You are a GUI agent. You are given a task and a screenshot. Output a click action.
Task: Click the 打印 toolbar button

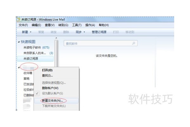[116, 32]
